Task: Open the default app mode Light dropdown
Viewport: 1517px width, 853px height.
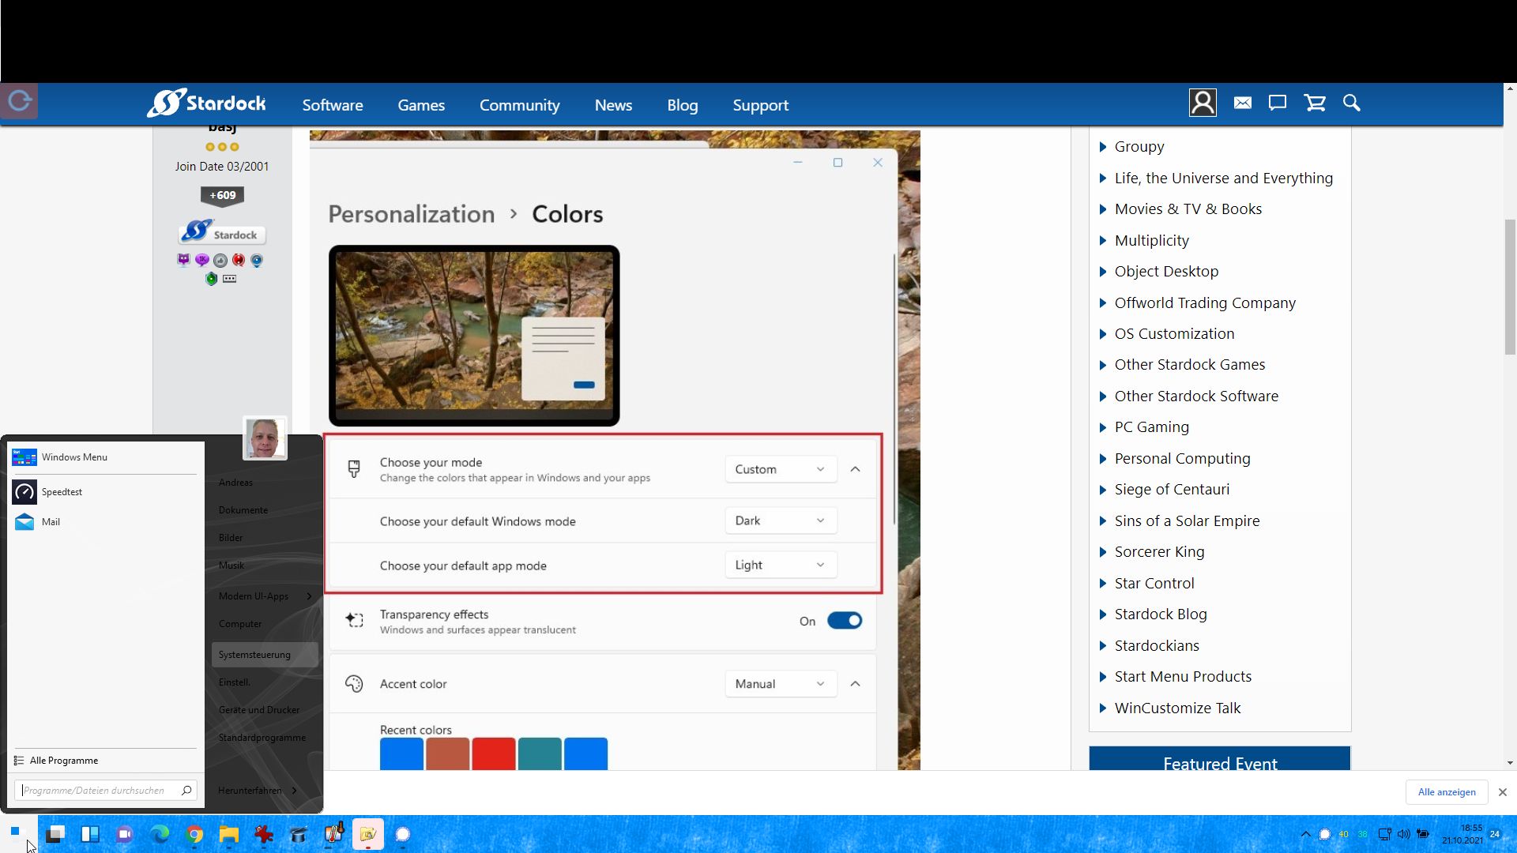Action: tap(780, 565)
